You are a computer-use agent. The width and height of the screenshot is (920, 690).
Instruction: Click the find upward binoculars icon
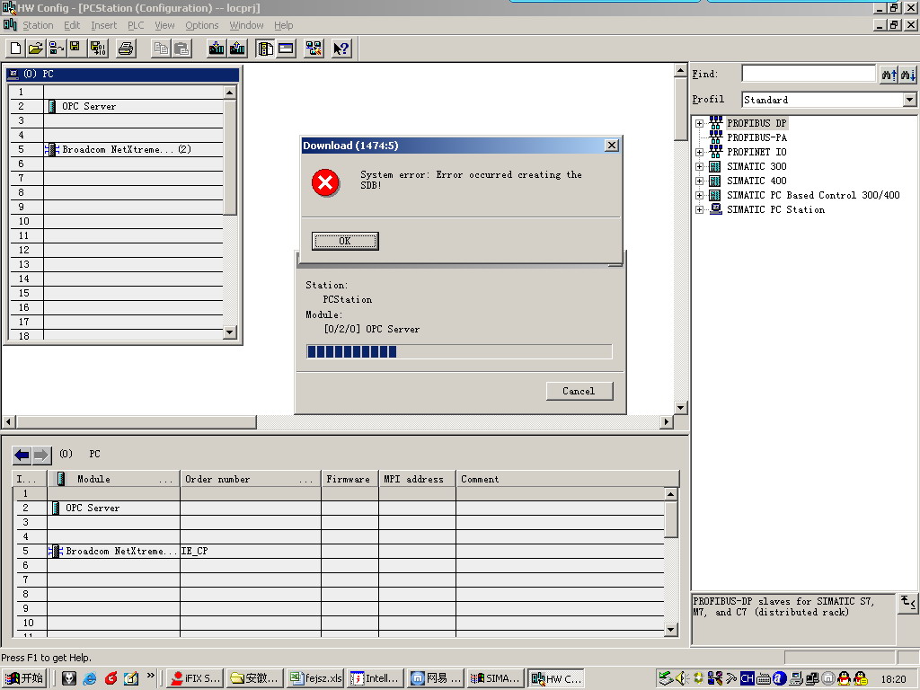[x=889, y=75]
